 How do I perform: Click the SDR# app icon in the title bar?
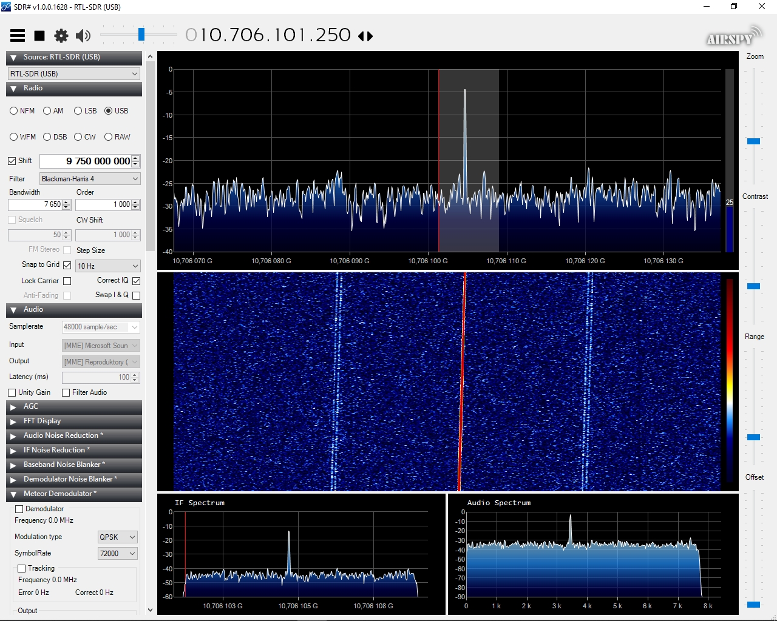tap(6, 7)
